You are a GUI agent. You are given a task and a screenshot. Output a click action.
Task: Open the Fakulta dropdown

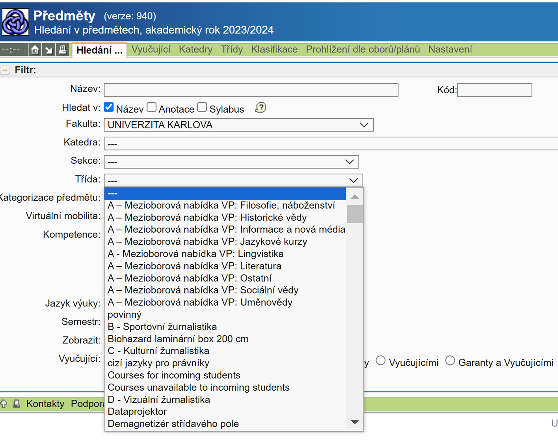(238, 125)
